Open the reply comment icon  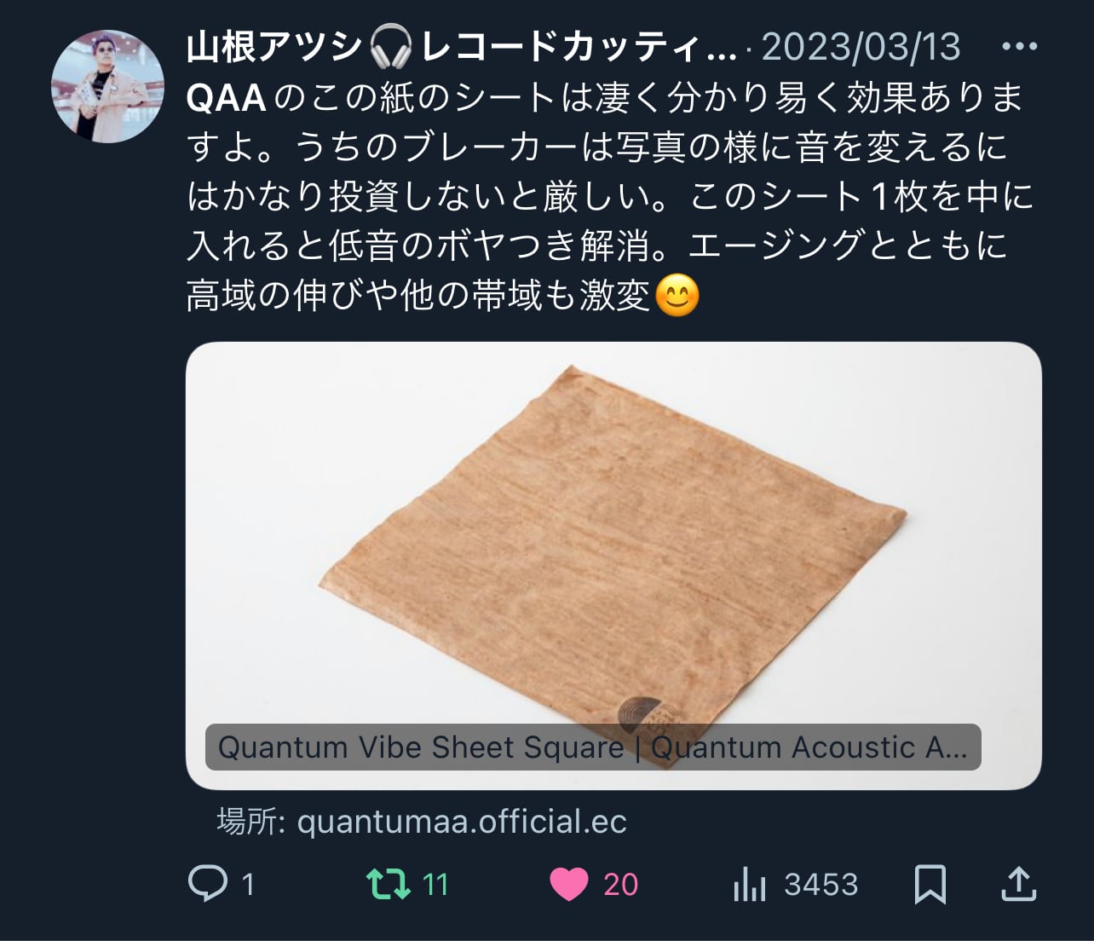[x=208, y=884]
